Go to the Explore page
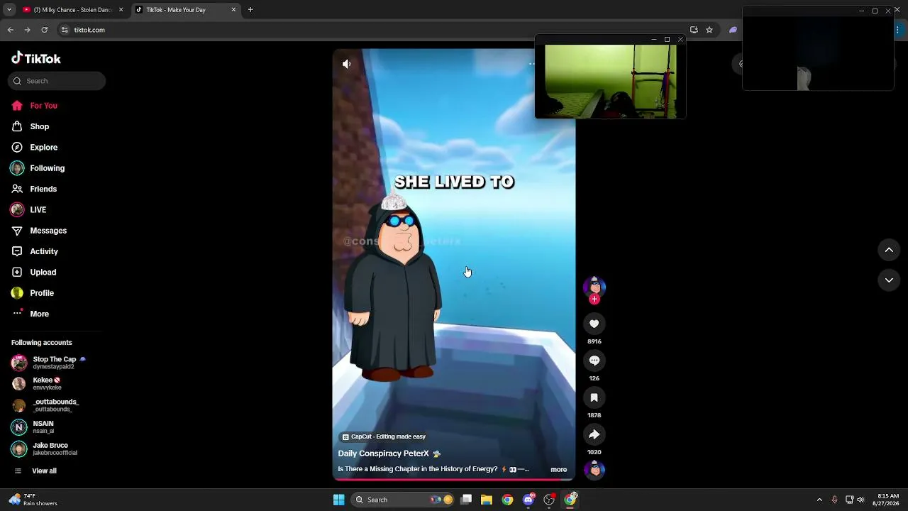Screen dimensions: 908x511 pyautogui.click(x=44, y=148)
